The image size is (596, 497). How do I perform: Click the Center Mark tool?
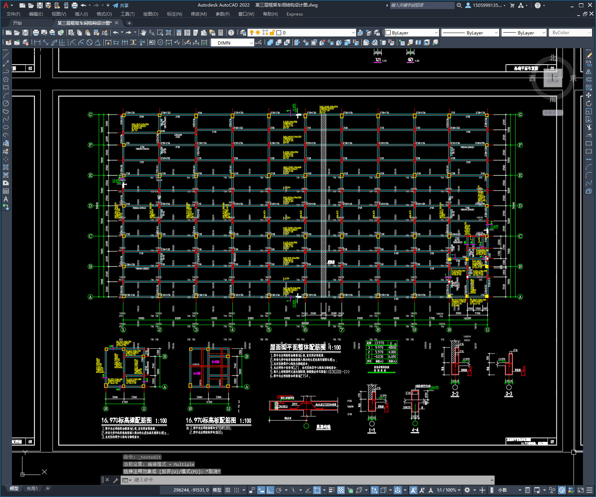pyautogui.click(x=160, y=42)
